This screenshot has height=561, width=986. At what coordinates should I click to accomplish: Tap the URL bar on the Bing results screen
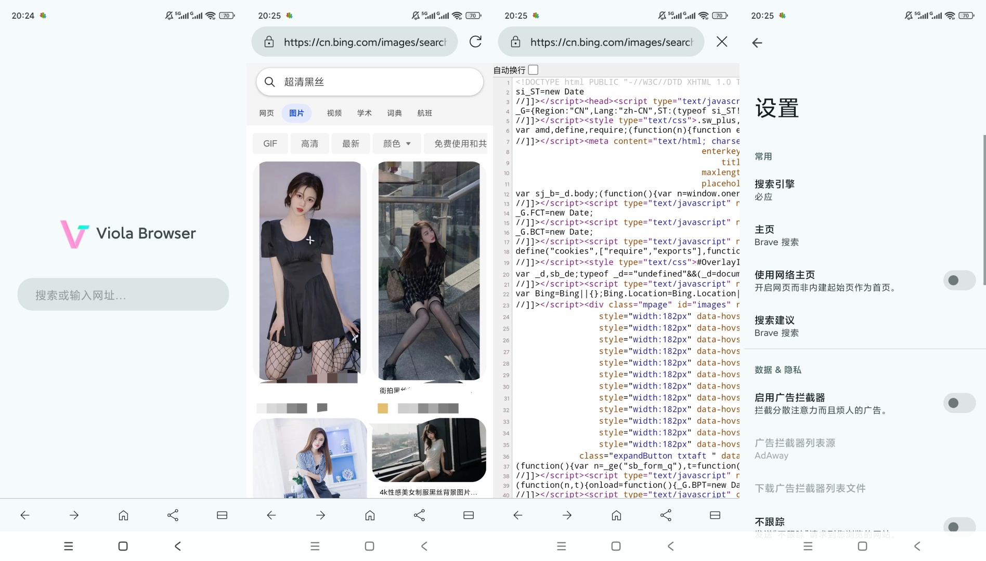(x=355, y=42)
